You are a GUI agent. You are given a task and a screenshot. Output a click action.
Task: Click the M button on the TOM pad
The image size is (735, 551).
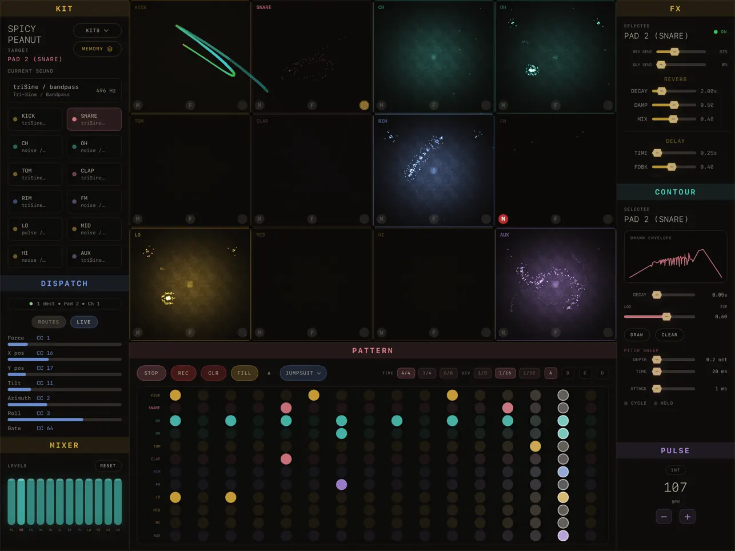138,219
